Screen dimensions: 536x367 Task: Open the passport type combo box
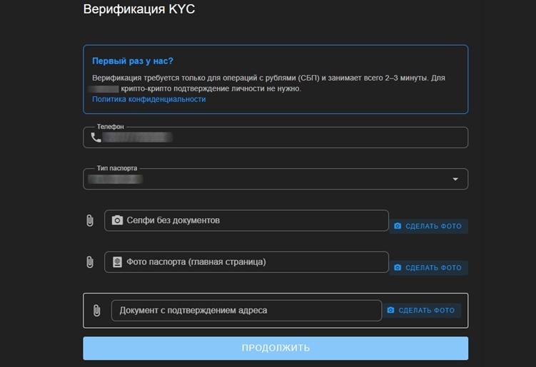(275, 180)
